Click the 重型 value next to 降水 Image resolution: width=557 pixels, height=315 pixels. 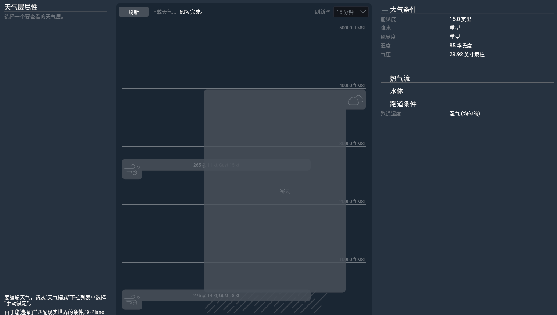pos(455,28)
